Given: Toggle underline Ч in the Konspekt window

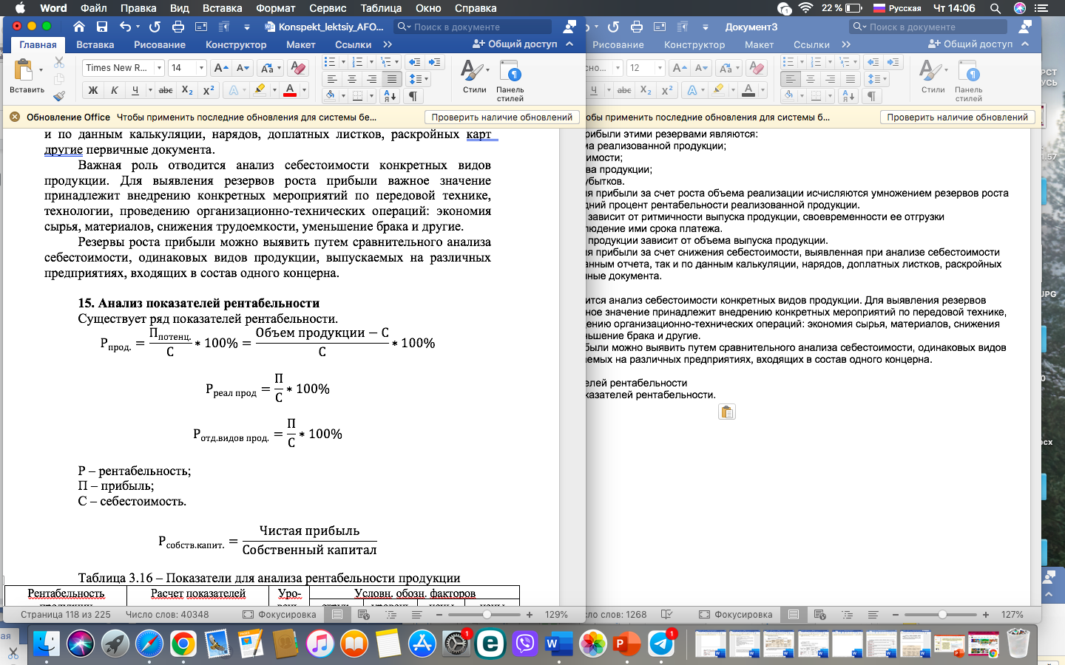Looking at the screenshot, I should point(135,90).
